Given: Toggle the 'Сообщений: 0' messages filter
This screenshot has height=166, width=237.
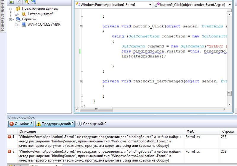Looking at the screenshot, I should (92, 124).
